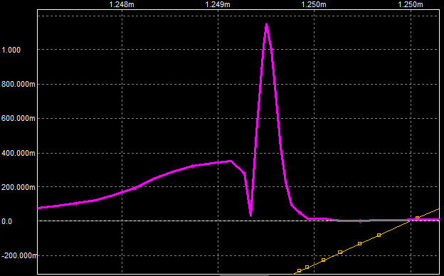Viewport: 444px width, 276px height.
Task: Click the 1.248m x-axis label
Action: point(122,4)
